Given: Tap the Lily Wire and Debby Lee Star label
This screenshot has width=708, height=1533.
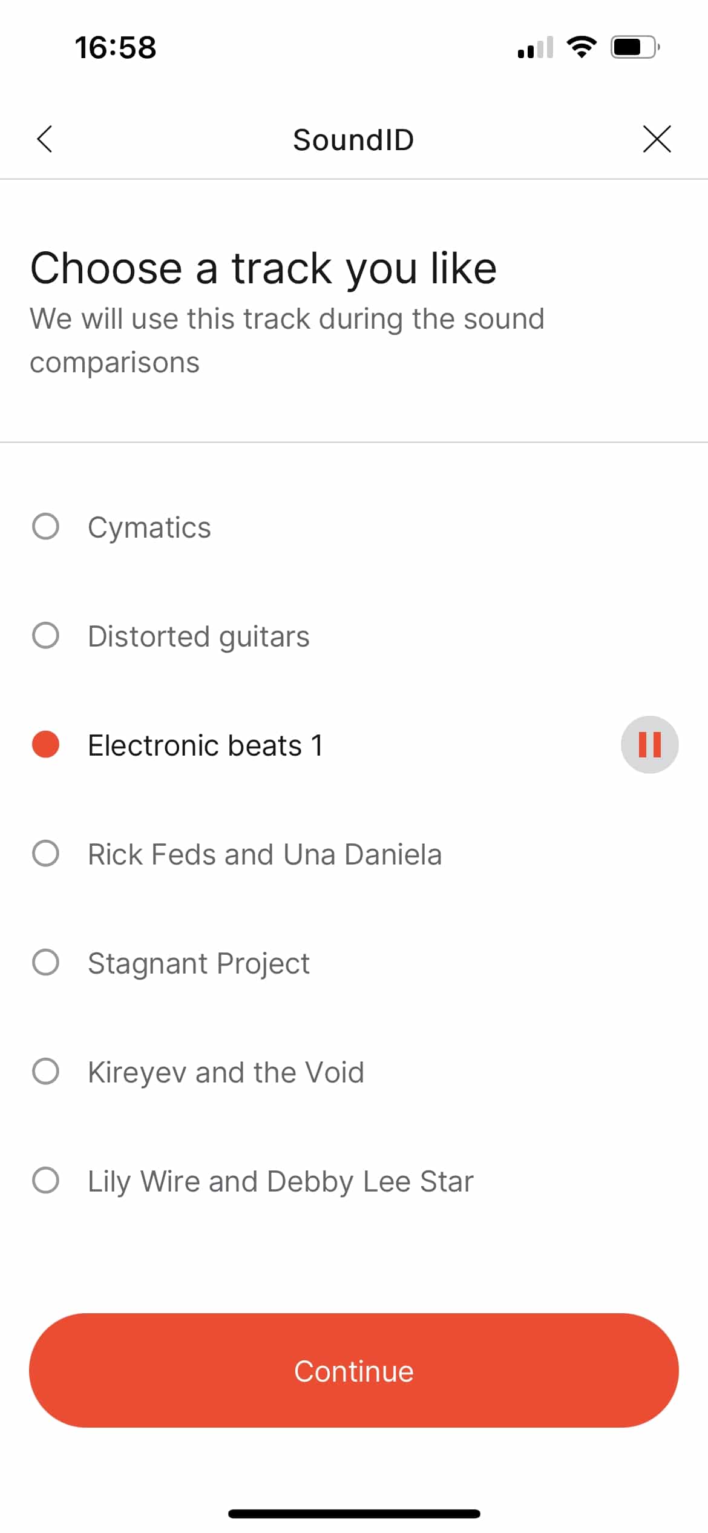Looking at the screenshot, I should pyautogui.click(x=280, y=1181).
